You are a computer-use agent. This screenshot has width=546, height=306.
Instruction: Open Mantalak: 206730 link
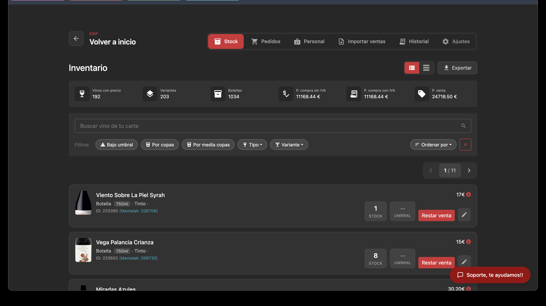[139, 258]
